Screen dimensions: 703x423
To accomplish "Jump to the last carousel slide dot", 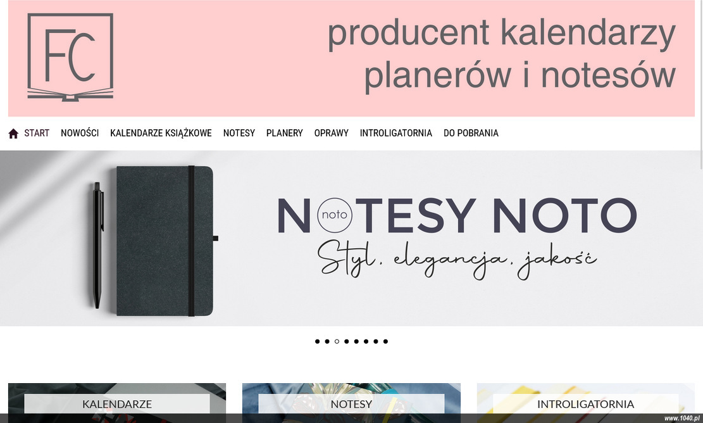I will tap(385, 341).
